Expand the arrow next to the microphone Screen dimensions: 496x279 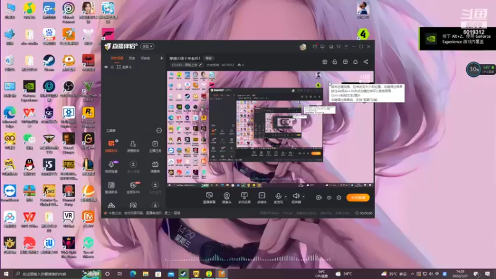click(x=286, y=197)
